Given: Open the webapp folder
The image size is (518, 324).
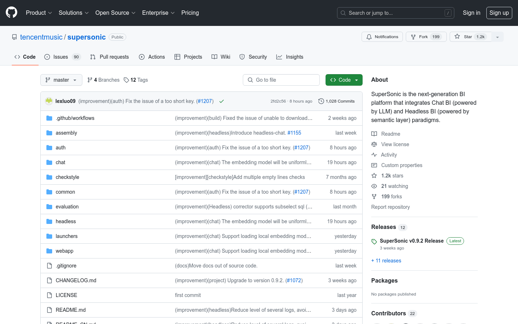Looking at the screenshot, I should tap(64, 251).
